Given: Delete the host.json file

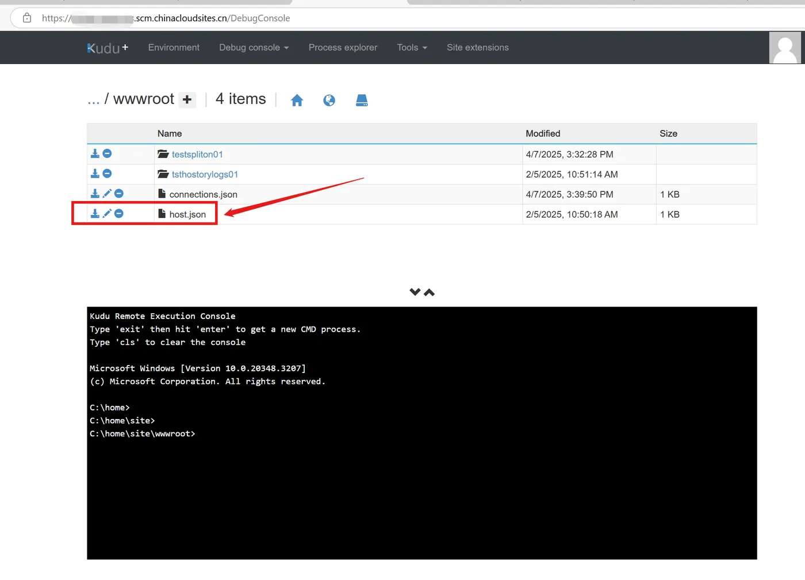Looking at the screenshot, I should tap(119, 214).
